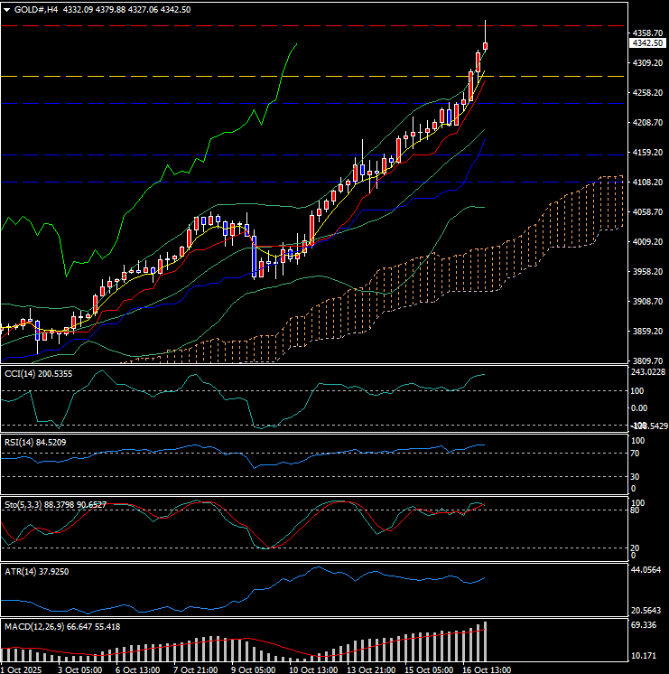Select the orange dashed horizontal price line
Screen dimensions: 669x674
[271, 77]
